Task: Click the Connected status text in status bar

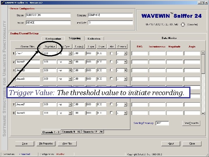Action: point(24,154)
